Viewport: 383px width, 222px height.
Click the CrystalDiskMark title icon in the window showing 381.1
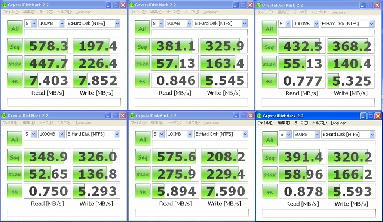[x=132, y=5]
